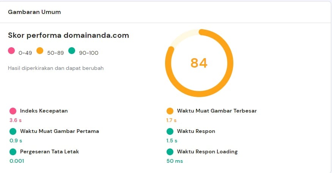Click the green Waktu Respon Loading dot
This screenshot has width=332, height=173.
[170, 152]
